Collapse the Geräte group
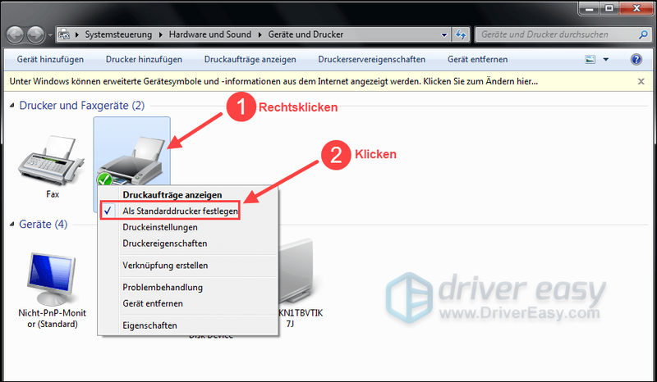 pyautogui.click(x=12, y=225)
